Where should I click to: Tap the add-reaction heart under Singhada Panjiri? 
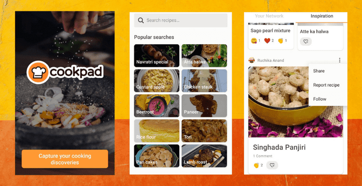[272, 165]
